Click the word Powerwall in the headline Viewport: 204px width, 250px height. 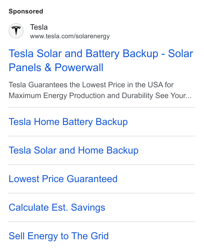click(79, 68)
